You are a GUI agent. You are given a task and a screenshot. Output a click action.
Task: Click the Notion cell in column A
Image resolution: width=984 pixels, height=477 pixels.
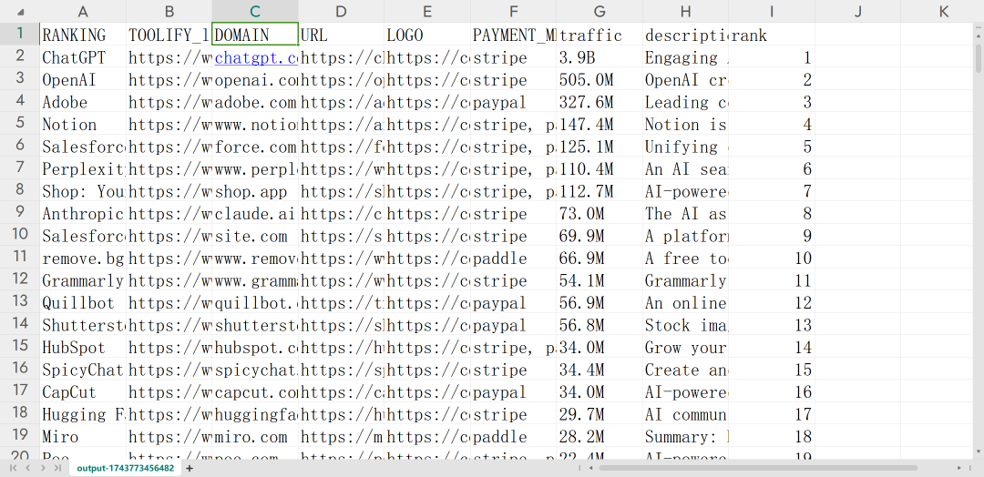[82, 124]
